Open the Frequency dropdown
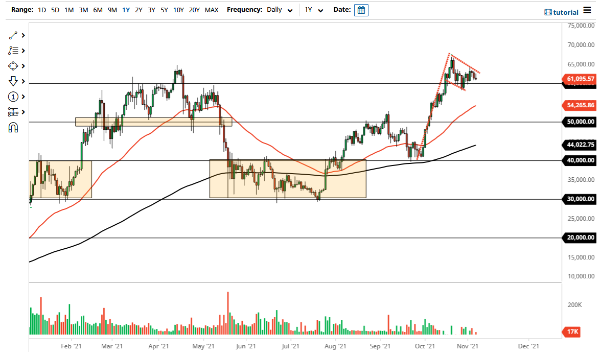Screen dimensions: 600x355 pos(290,10)
